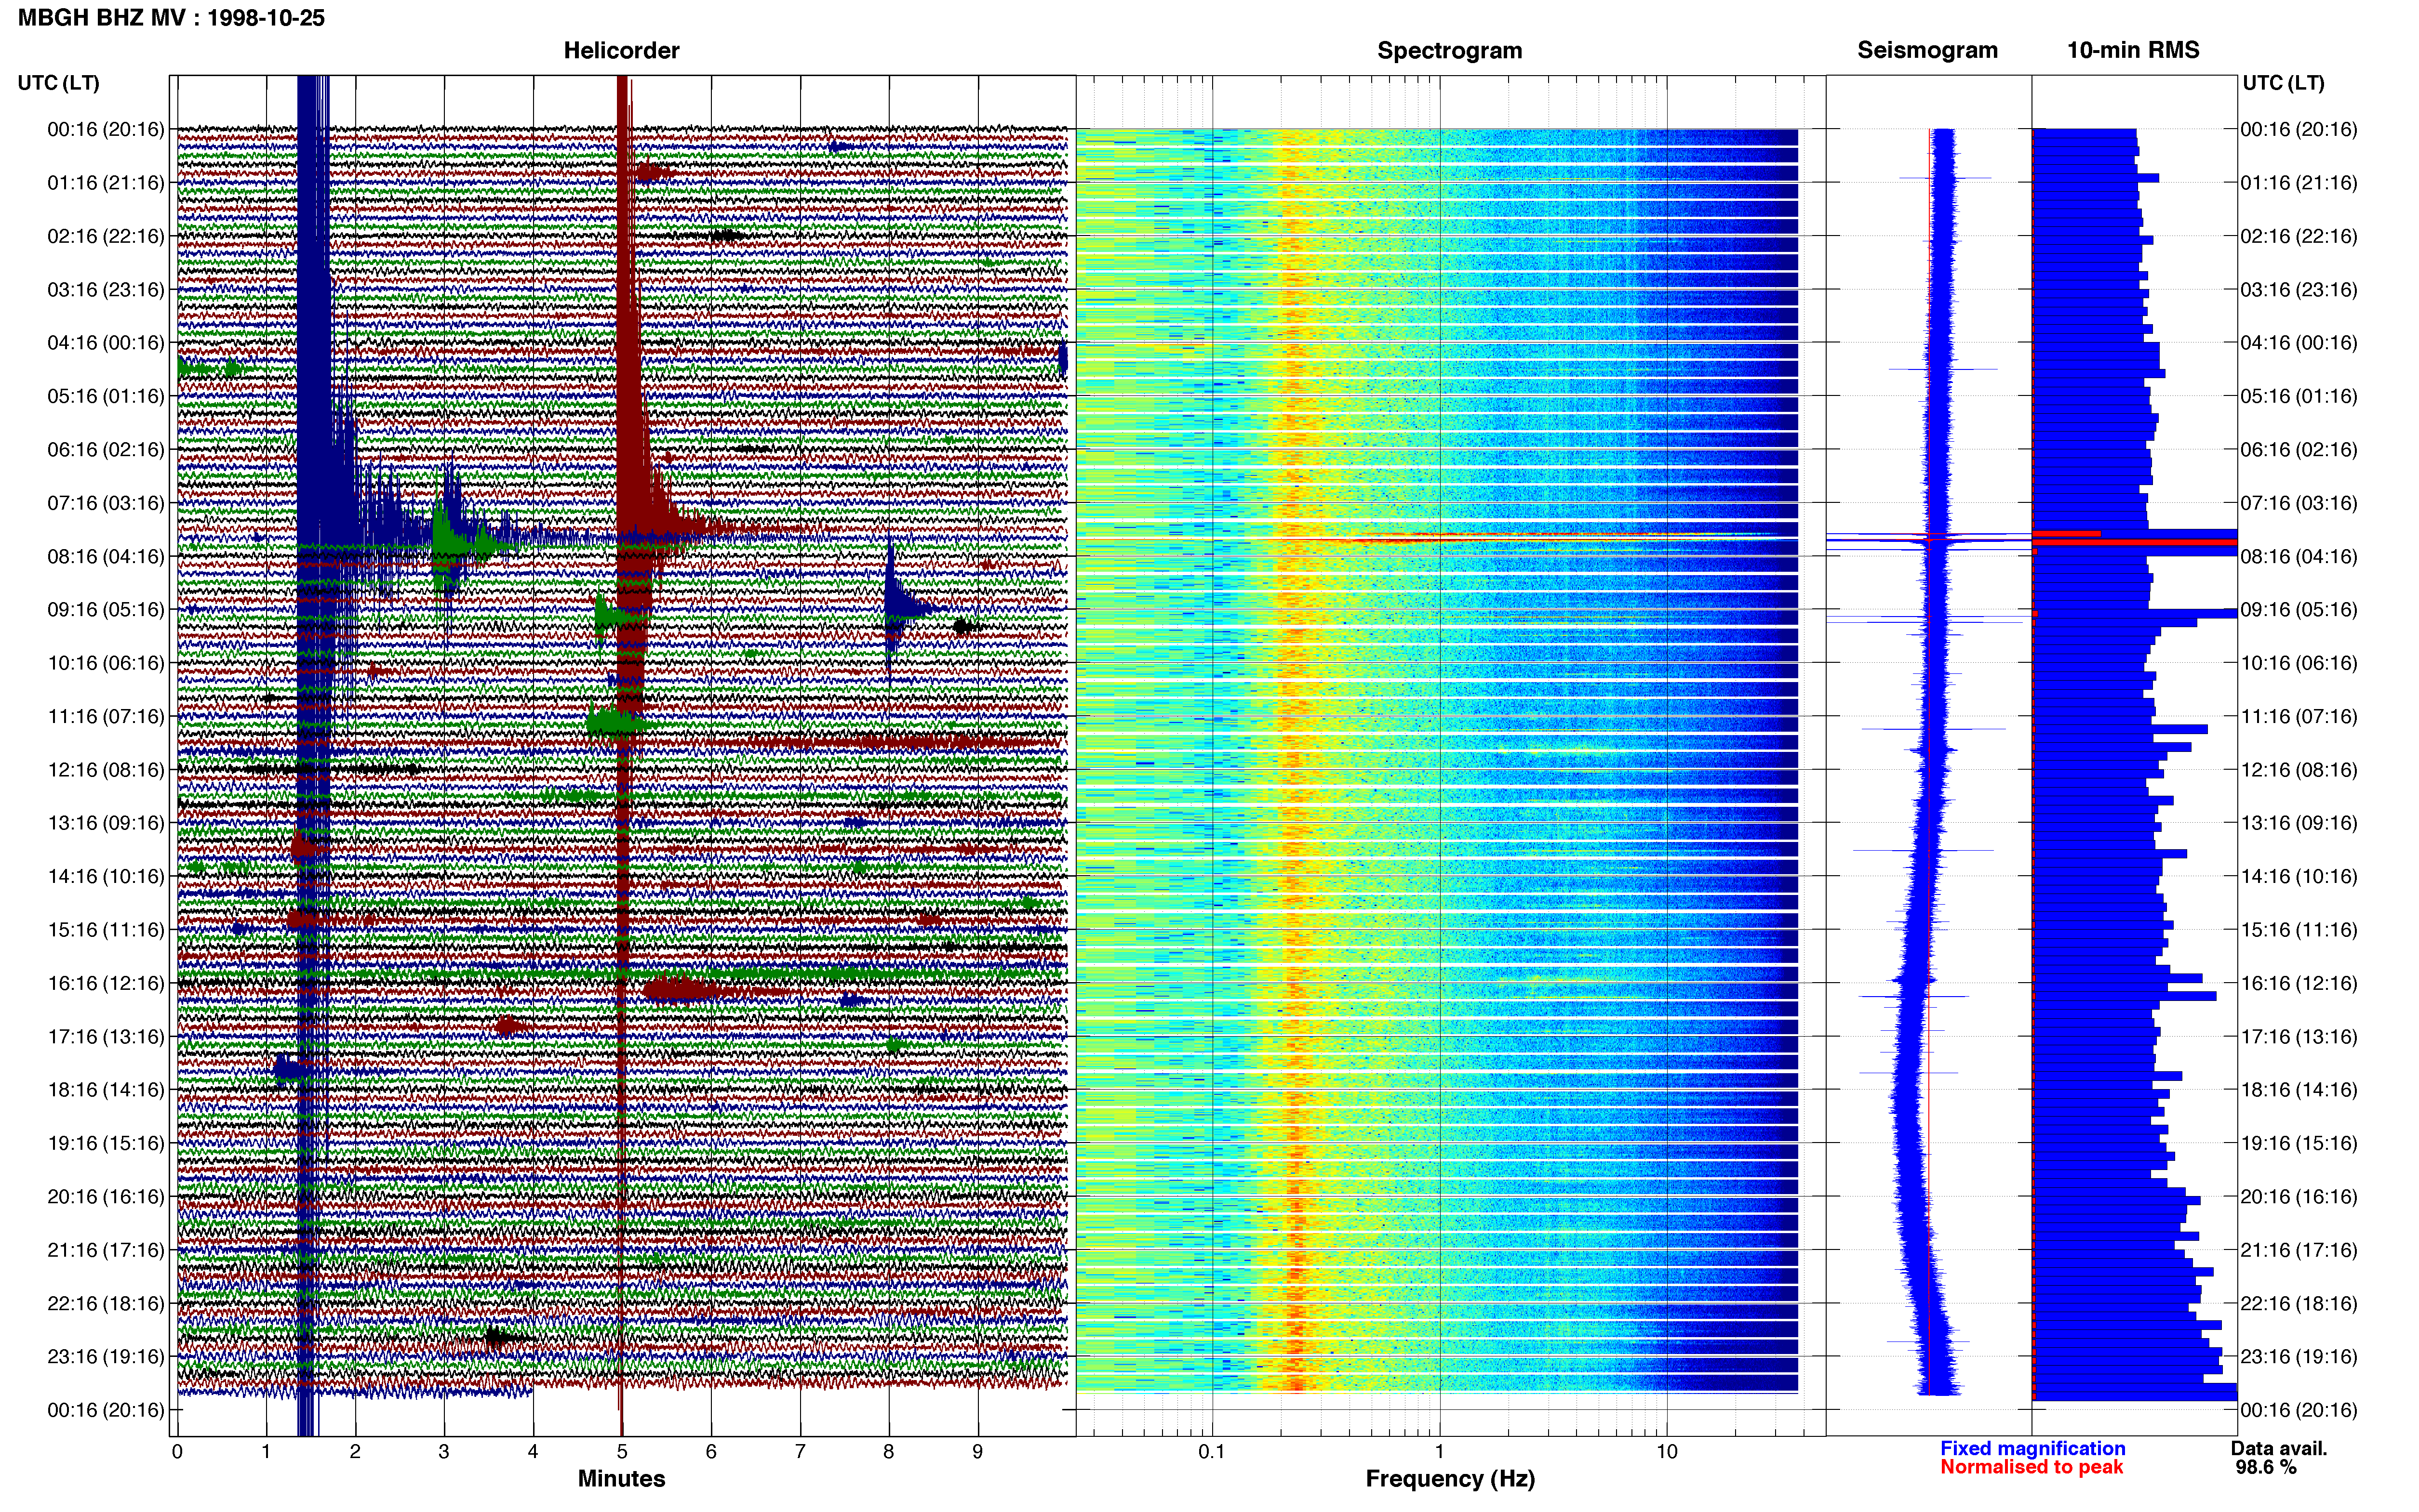
Task: Click the 'Seismogram' panel heading
Action: (x=1927, y=50)
